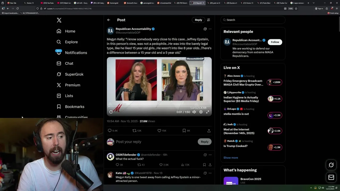
Task: Open more options on Kate's reply
Action: [210, 173]
